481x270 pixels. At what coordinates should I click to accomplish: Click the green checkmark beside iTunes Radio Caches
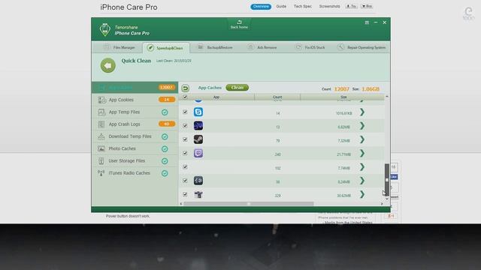click(x=165, y=173)
